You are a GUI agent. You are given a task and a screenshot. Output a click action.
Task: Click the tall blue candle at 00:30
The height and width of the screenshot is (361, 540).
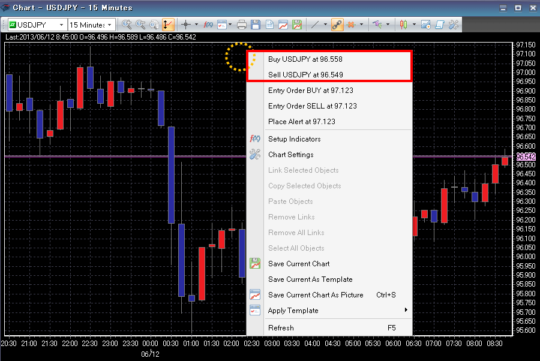click(x=171, y=175)
